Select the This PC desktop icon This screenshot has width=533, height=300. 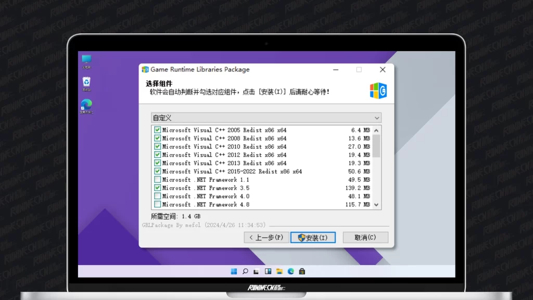(86, 60)
